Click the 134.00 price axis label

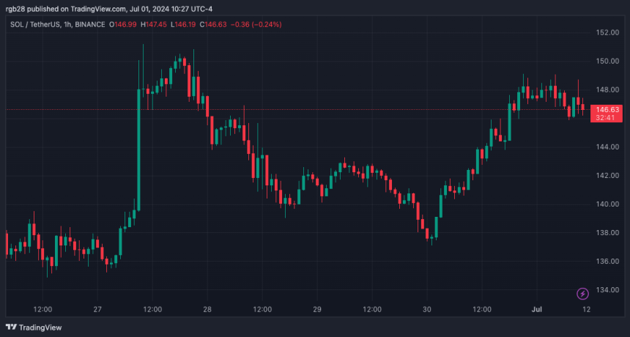[605, 289]
